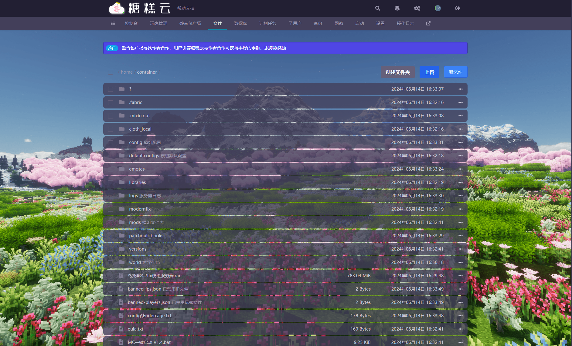Open more options for patchouli_books folder
572x346 pixels.
(461, 236)
